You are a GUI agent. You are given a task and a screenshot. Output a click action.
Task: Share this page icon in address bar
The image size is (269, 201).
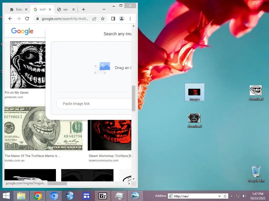pyautogui.click(x=94, y=19)
